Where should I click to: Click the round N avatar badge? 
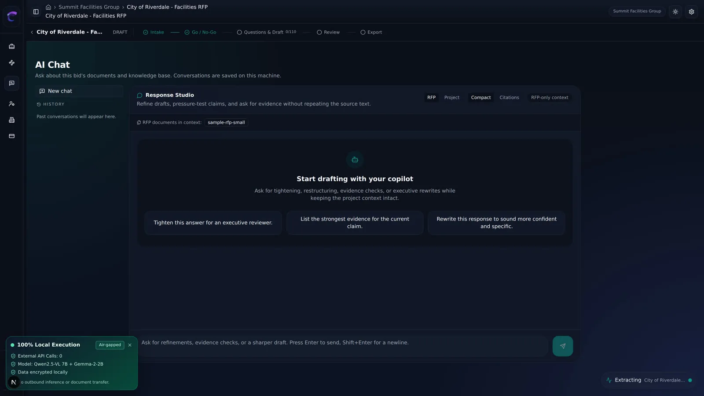[14, 382]
